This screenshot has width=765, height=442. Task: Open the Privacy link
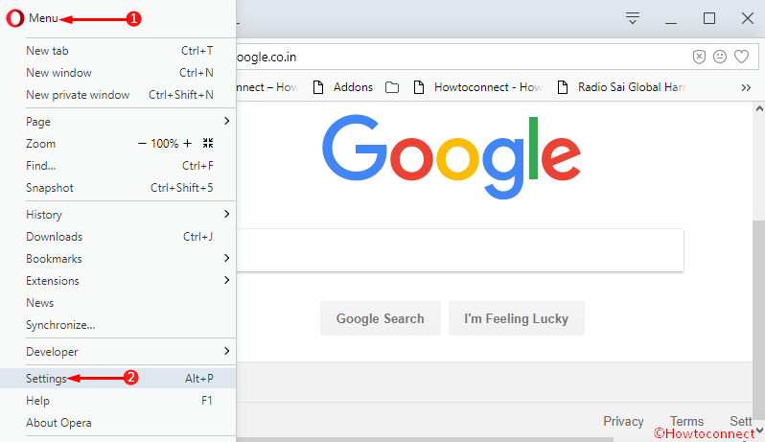623,422
